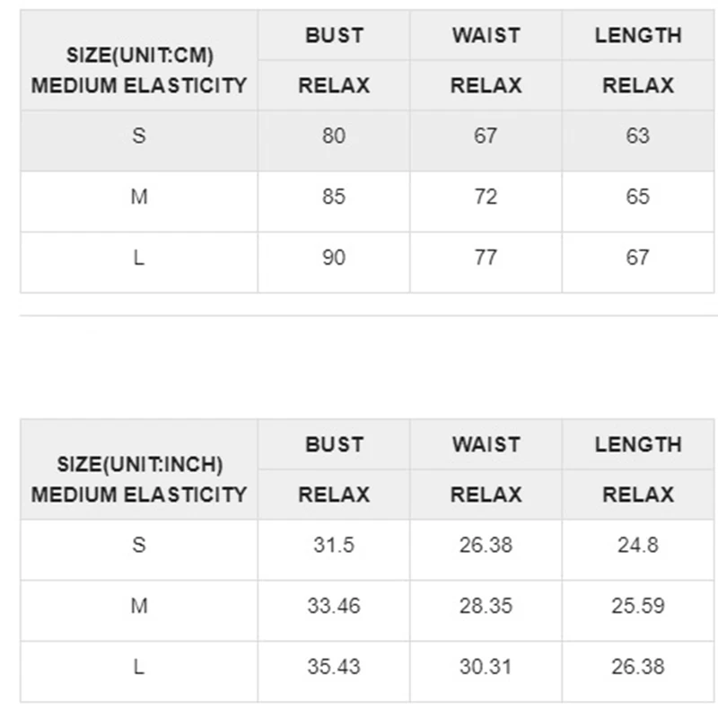The image size is (718, 718).
Task: Select the SIZE(UNIT:CM) header cell
Action: [x=139, y=56]
